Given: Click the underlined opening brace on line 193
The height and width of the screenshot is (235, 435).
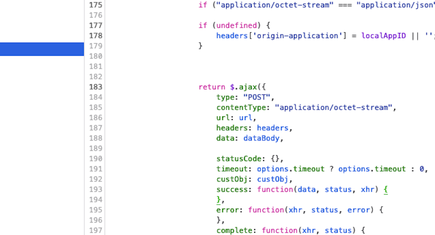Looking at the screenshot, I should [386, 190].
